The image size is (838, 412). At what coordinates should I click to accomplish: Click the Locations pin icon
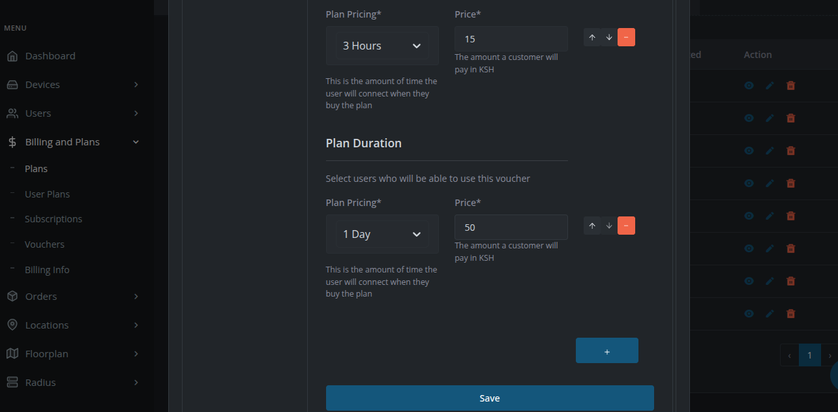(x=13, y=325)
